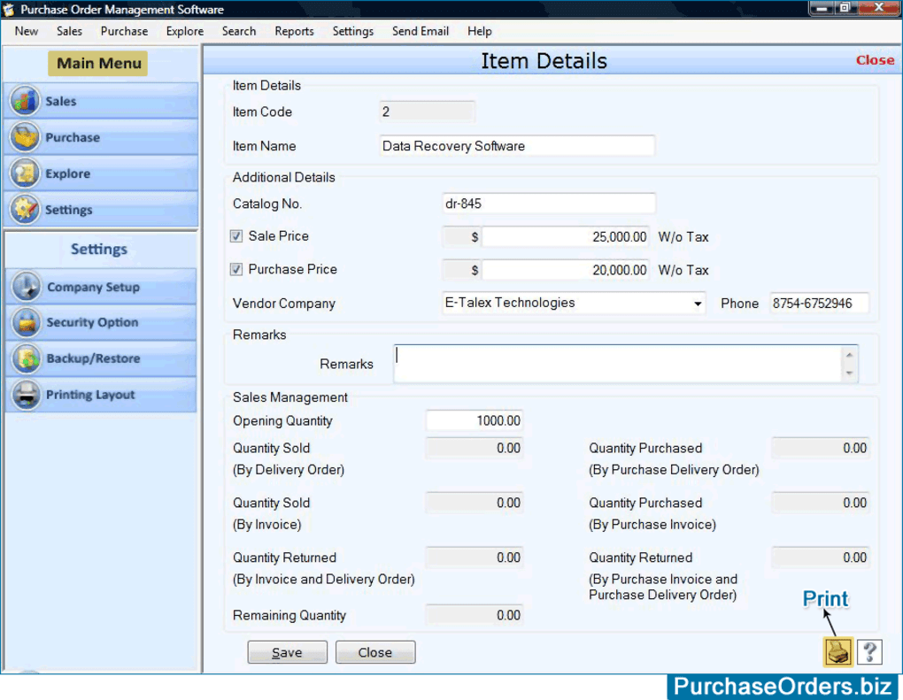Print item details using printer icon

837,652
